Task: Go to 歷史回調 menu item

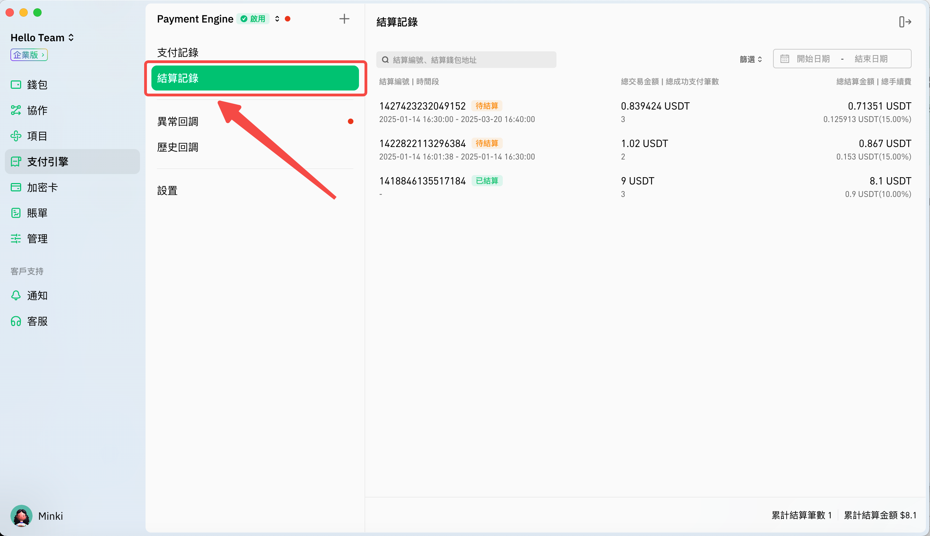Action: click(x=178, y=147)
